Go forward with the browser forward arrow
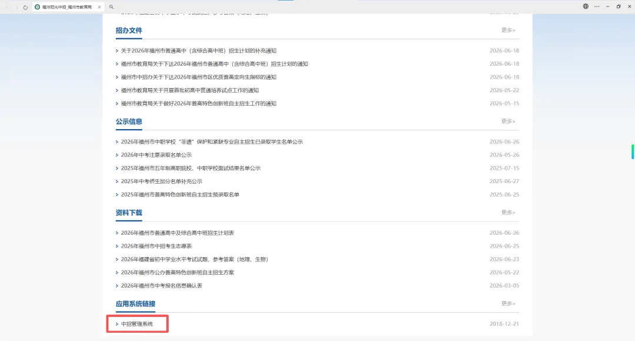Image resolution: width=635 pixels, height=341 pixels. pos(16,7)
